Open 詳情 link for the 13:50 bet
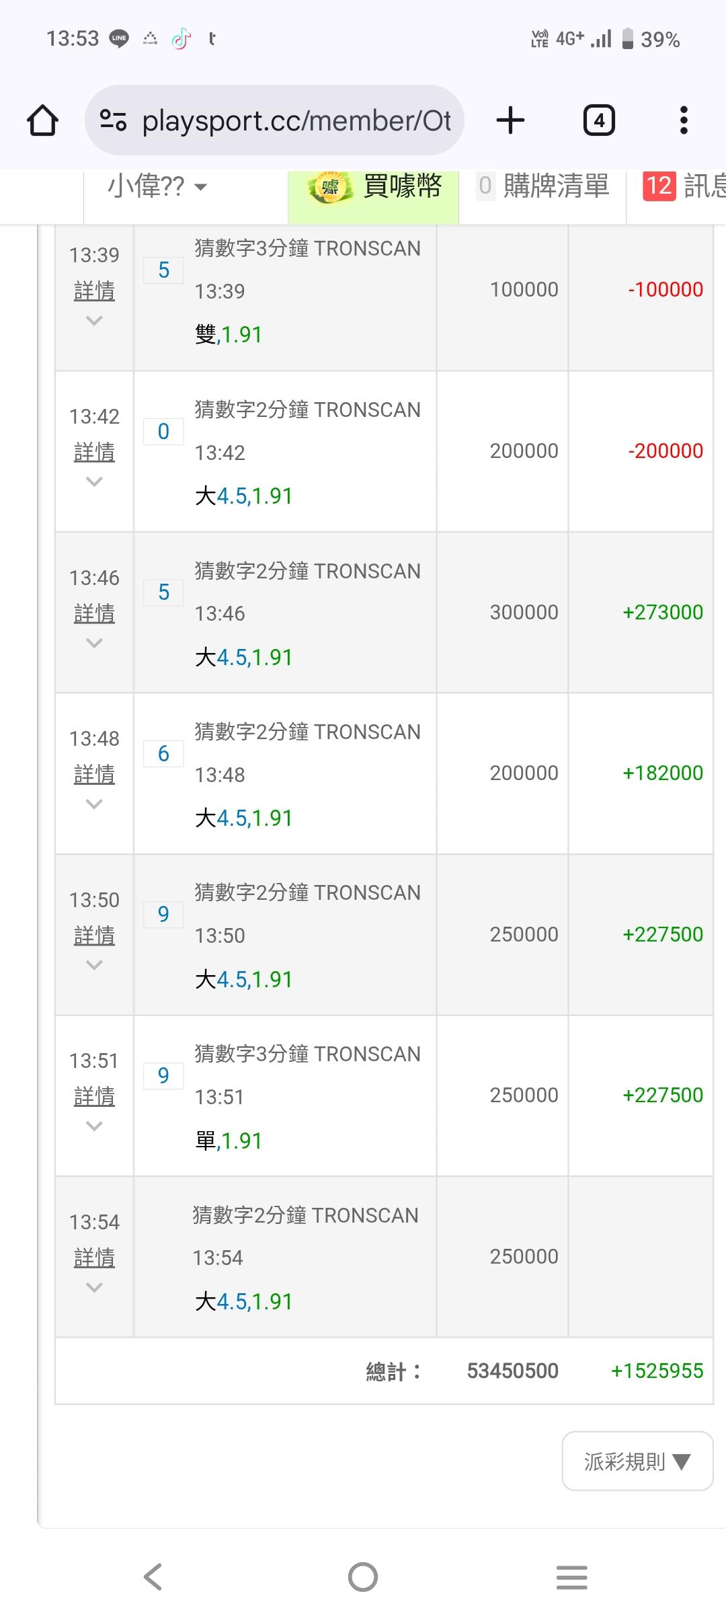The image size is (726, 1614). click(x=94, y=935)
